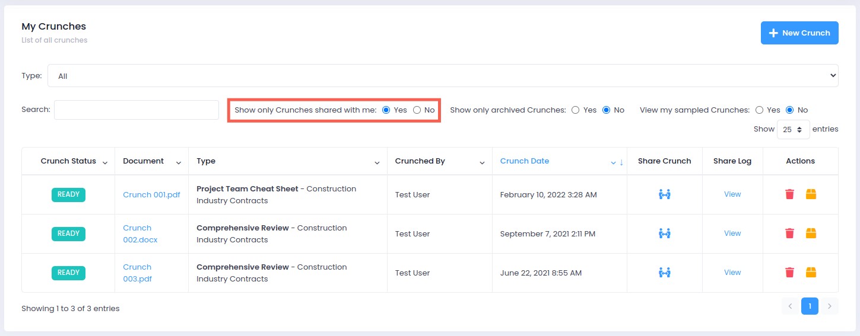
Task: Click the September 7, 2021 2:11 PM date
Action: tap(548, 233)
